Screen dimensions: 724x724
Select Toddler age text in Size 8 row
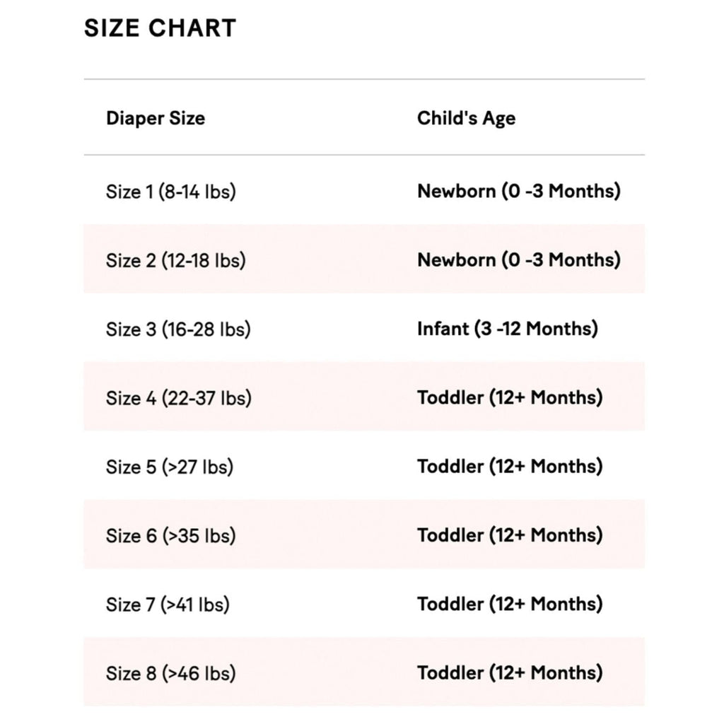pos(510,672)
